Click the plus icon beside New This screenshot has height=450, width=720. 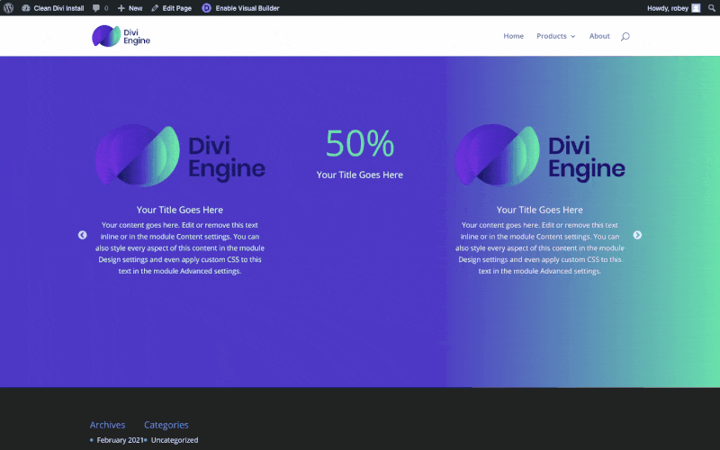[x=121, y=8]
